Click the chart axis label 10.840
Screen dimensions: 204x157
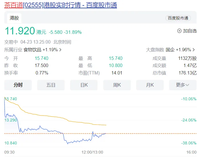[11, 143]
